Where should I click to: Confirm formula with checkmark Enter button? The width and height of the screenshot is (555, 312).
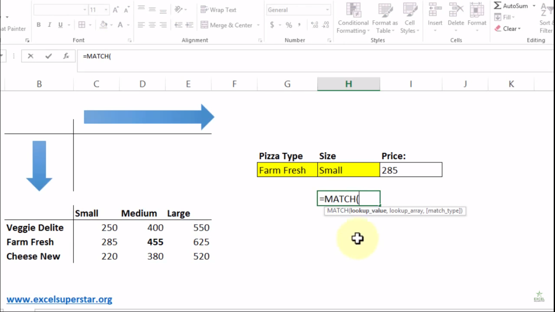click(49, 56)
